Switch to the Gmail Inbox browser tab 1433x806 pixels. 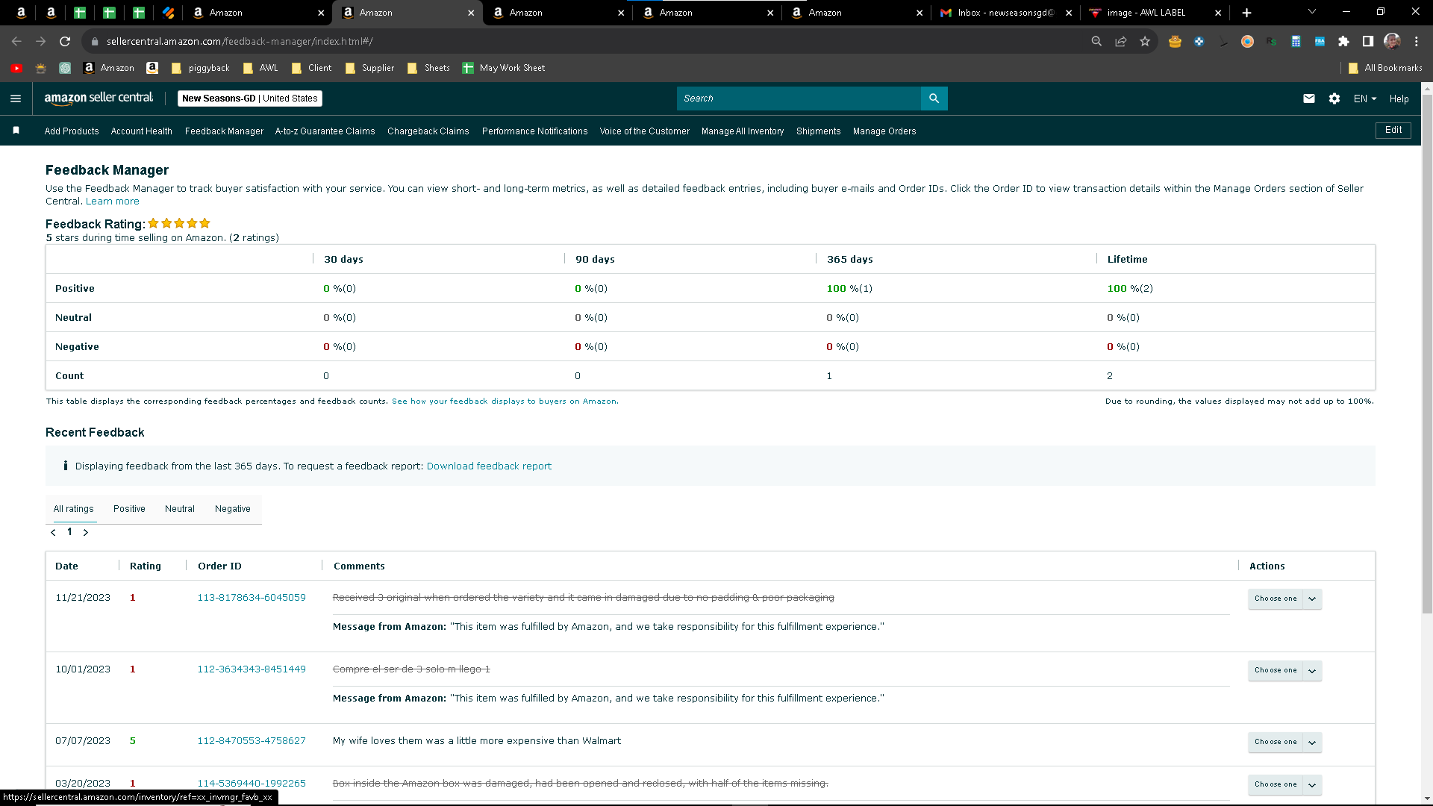click(x=1005, y=13)
